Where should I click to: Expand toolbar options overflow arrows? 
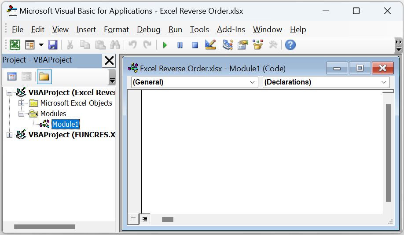(x=399, y=45)
